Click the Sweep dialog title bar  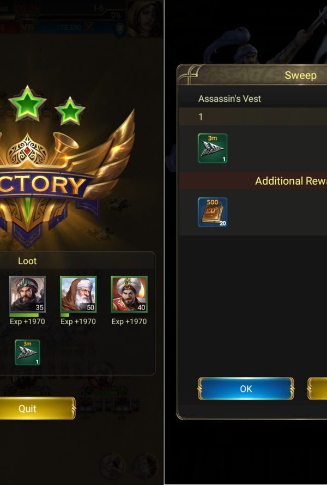coord(252,75)
